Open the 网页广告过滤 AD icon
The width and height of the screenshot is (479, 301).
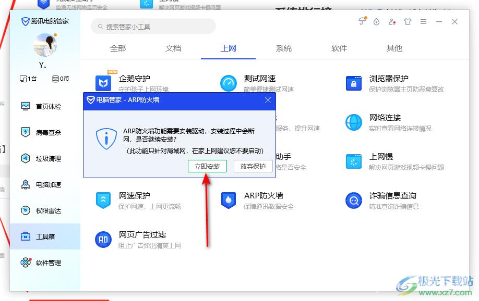103,240
